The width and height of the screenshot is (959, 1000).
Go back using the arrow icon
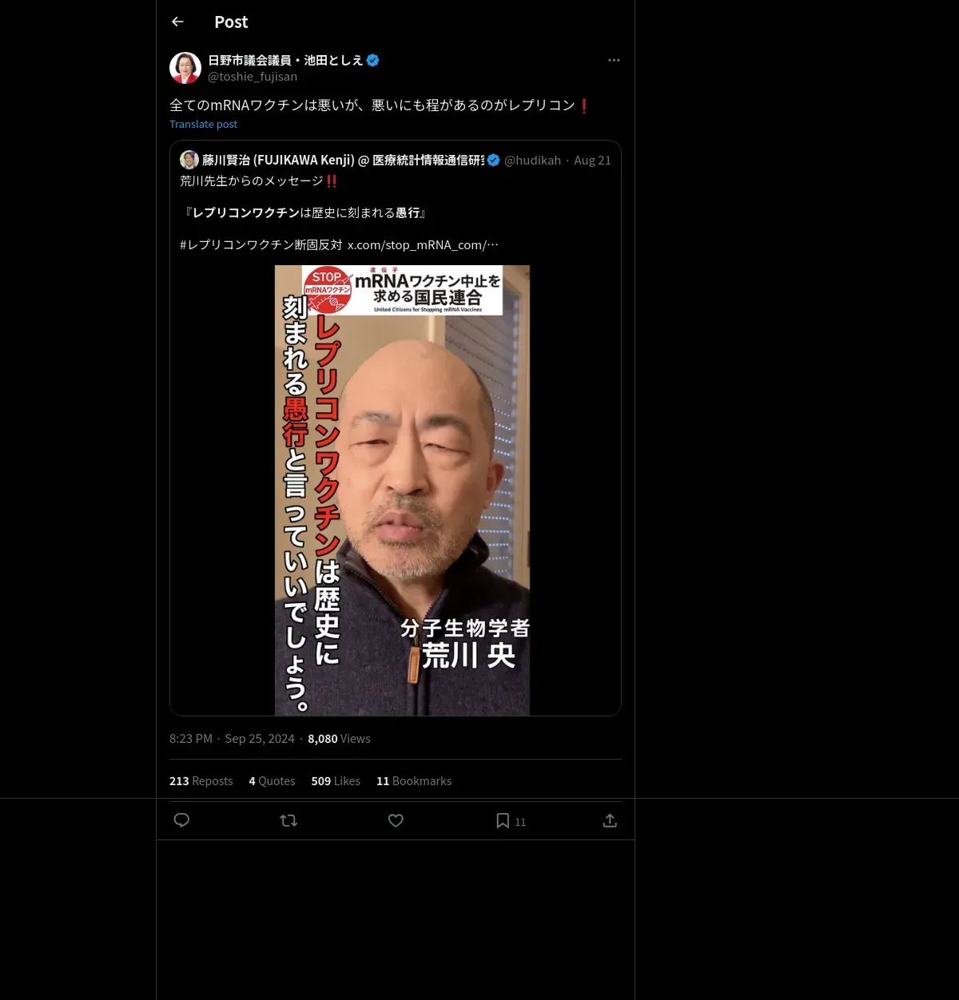point(177,22)
